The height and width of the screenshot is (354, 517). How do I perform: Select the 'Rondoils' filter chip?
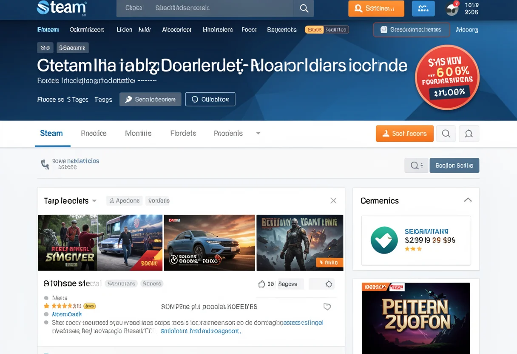[x=158, y=201]
